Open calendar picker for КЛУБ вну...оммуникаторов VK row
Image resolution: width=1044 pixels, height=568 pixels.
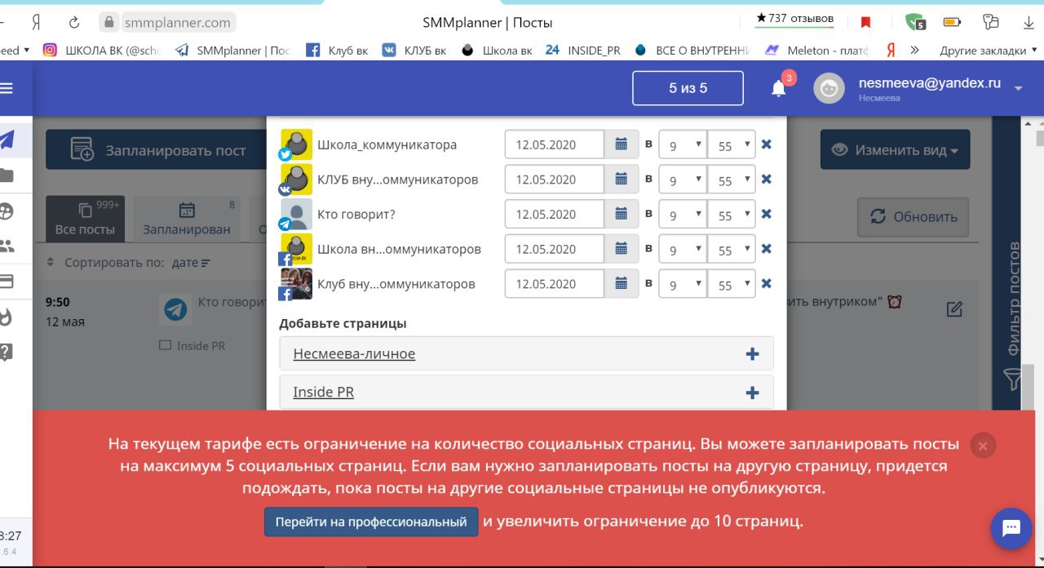(622, 180)
